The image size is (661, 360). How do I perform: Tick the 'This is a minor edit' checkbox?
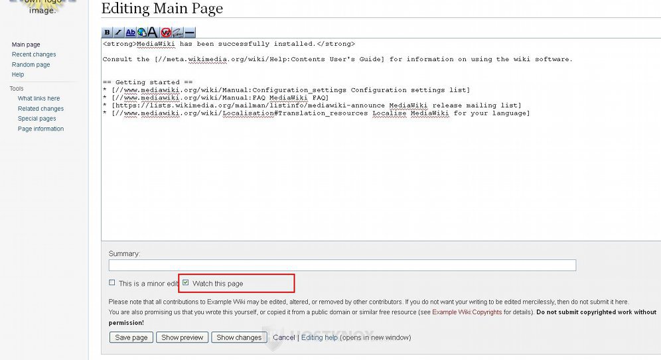111,282
